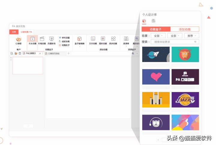This screenshot has width=216, height=145.
Task: Choose 炫酷粒子 particle effect option
Action: tap(64, 45)
